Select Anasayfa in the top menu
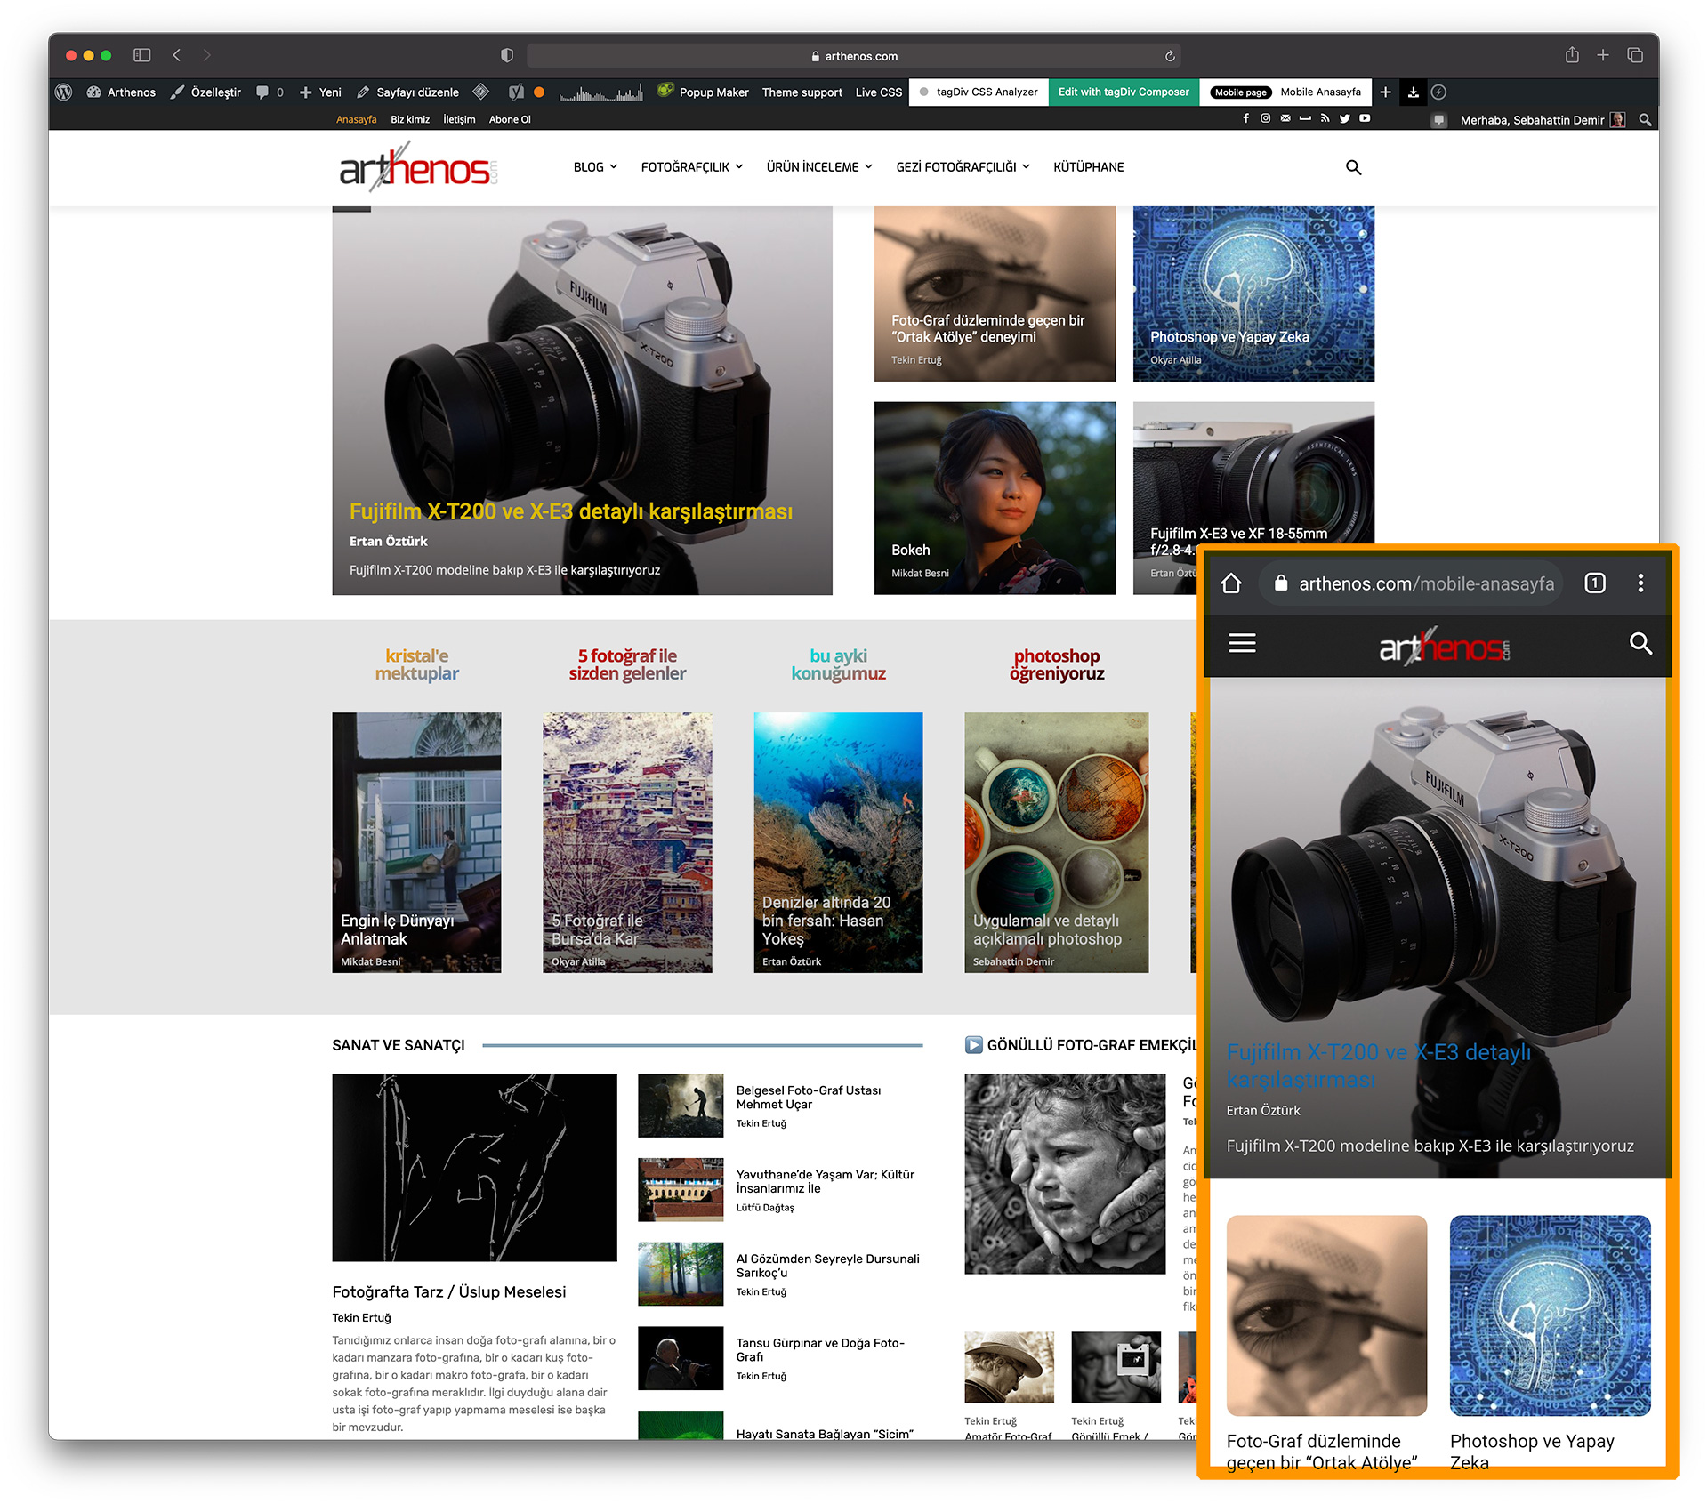The width and height of the screenshot is (1708, 1504). [357, 119]
